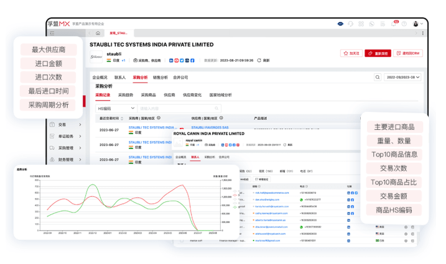Click the notification icon with red badge
The width and height of the screenshot is (446, 264).
(394, 24)
